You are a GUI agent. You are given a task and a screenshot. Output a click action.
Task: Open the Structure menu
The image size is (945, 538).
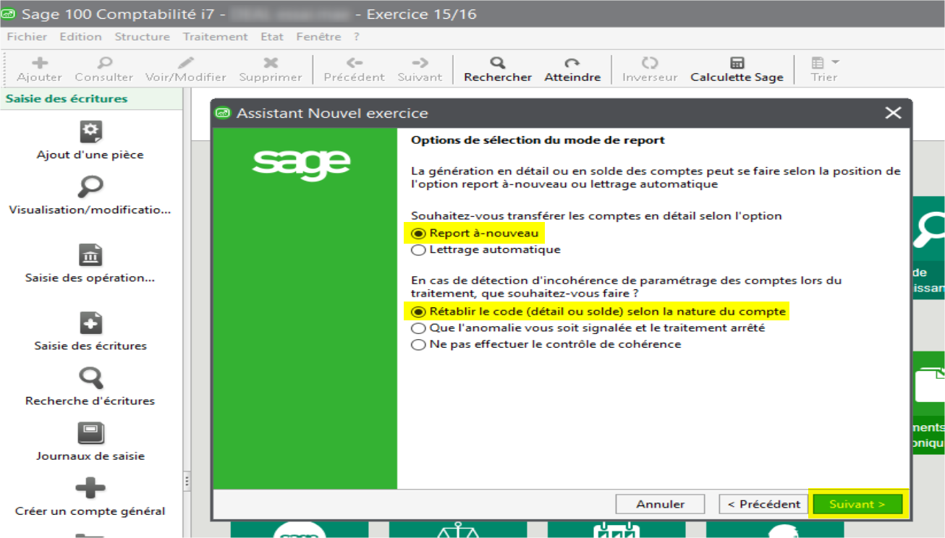[142, 37]
